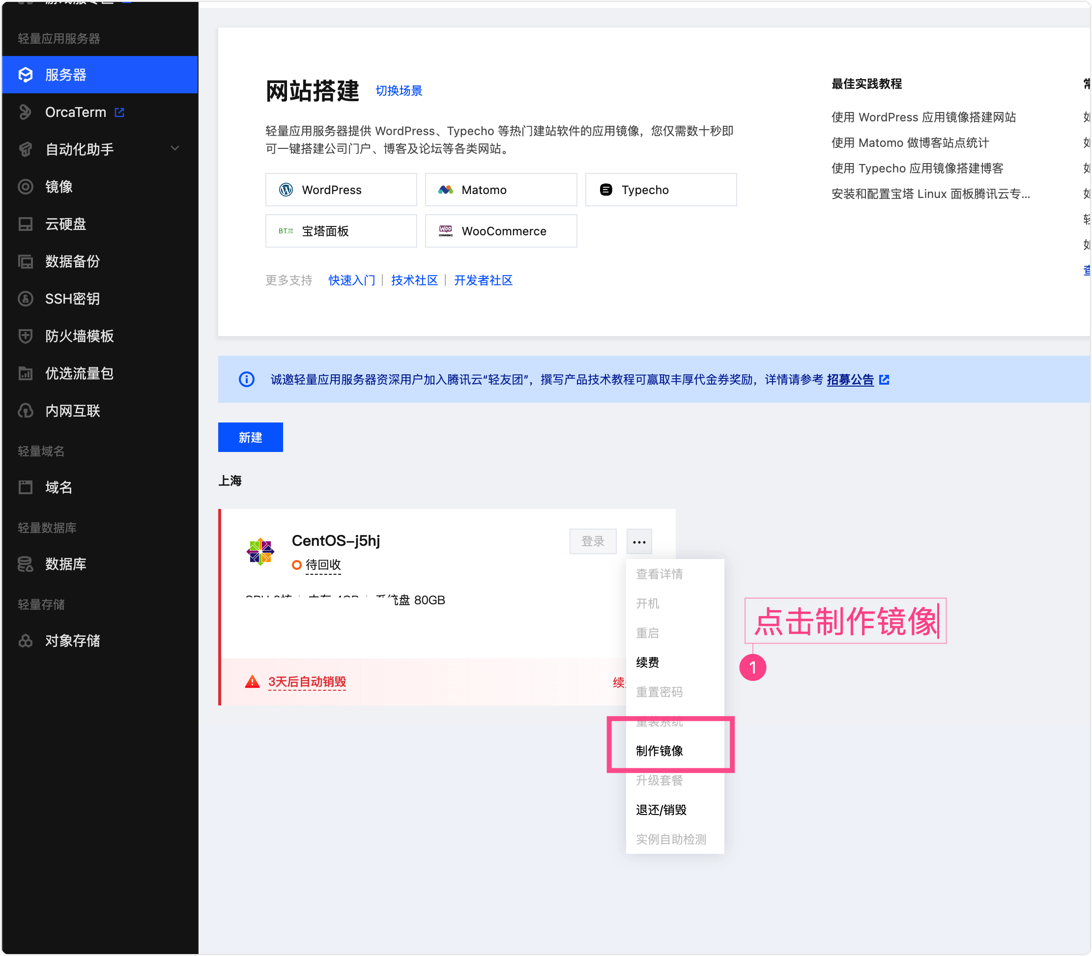Open the SSH密钥 management page
This screenshot has height=956, width=1092.
click(72, 299)
